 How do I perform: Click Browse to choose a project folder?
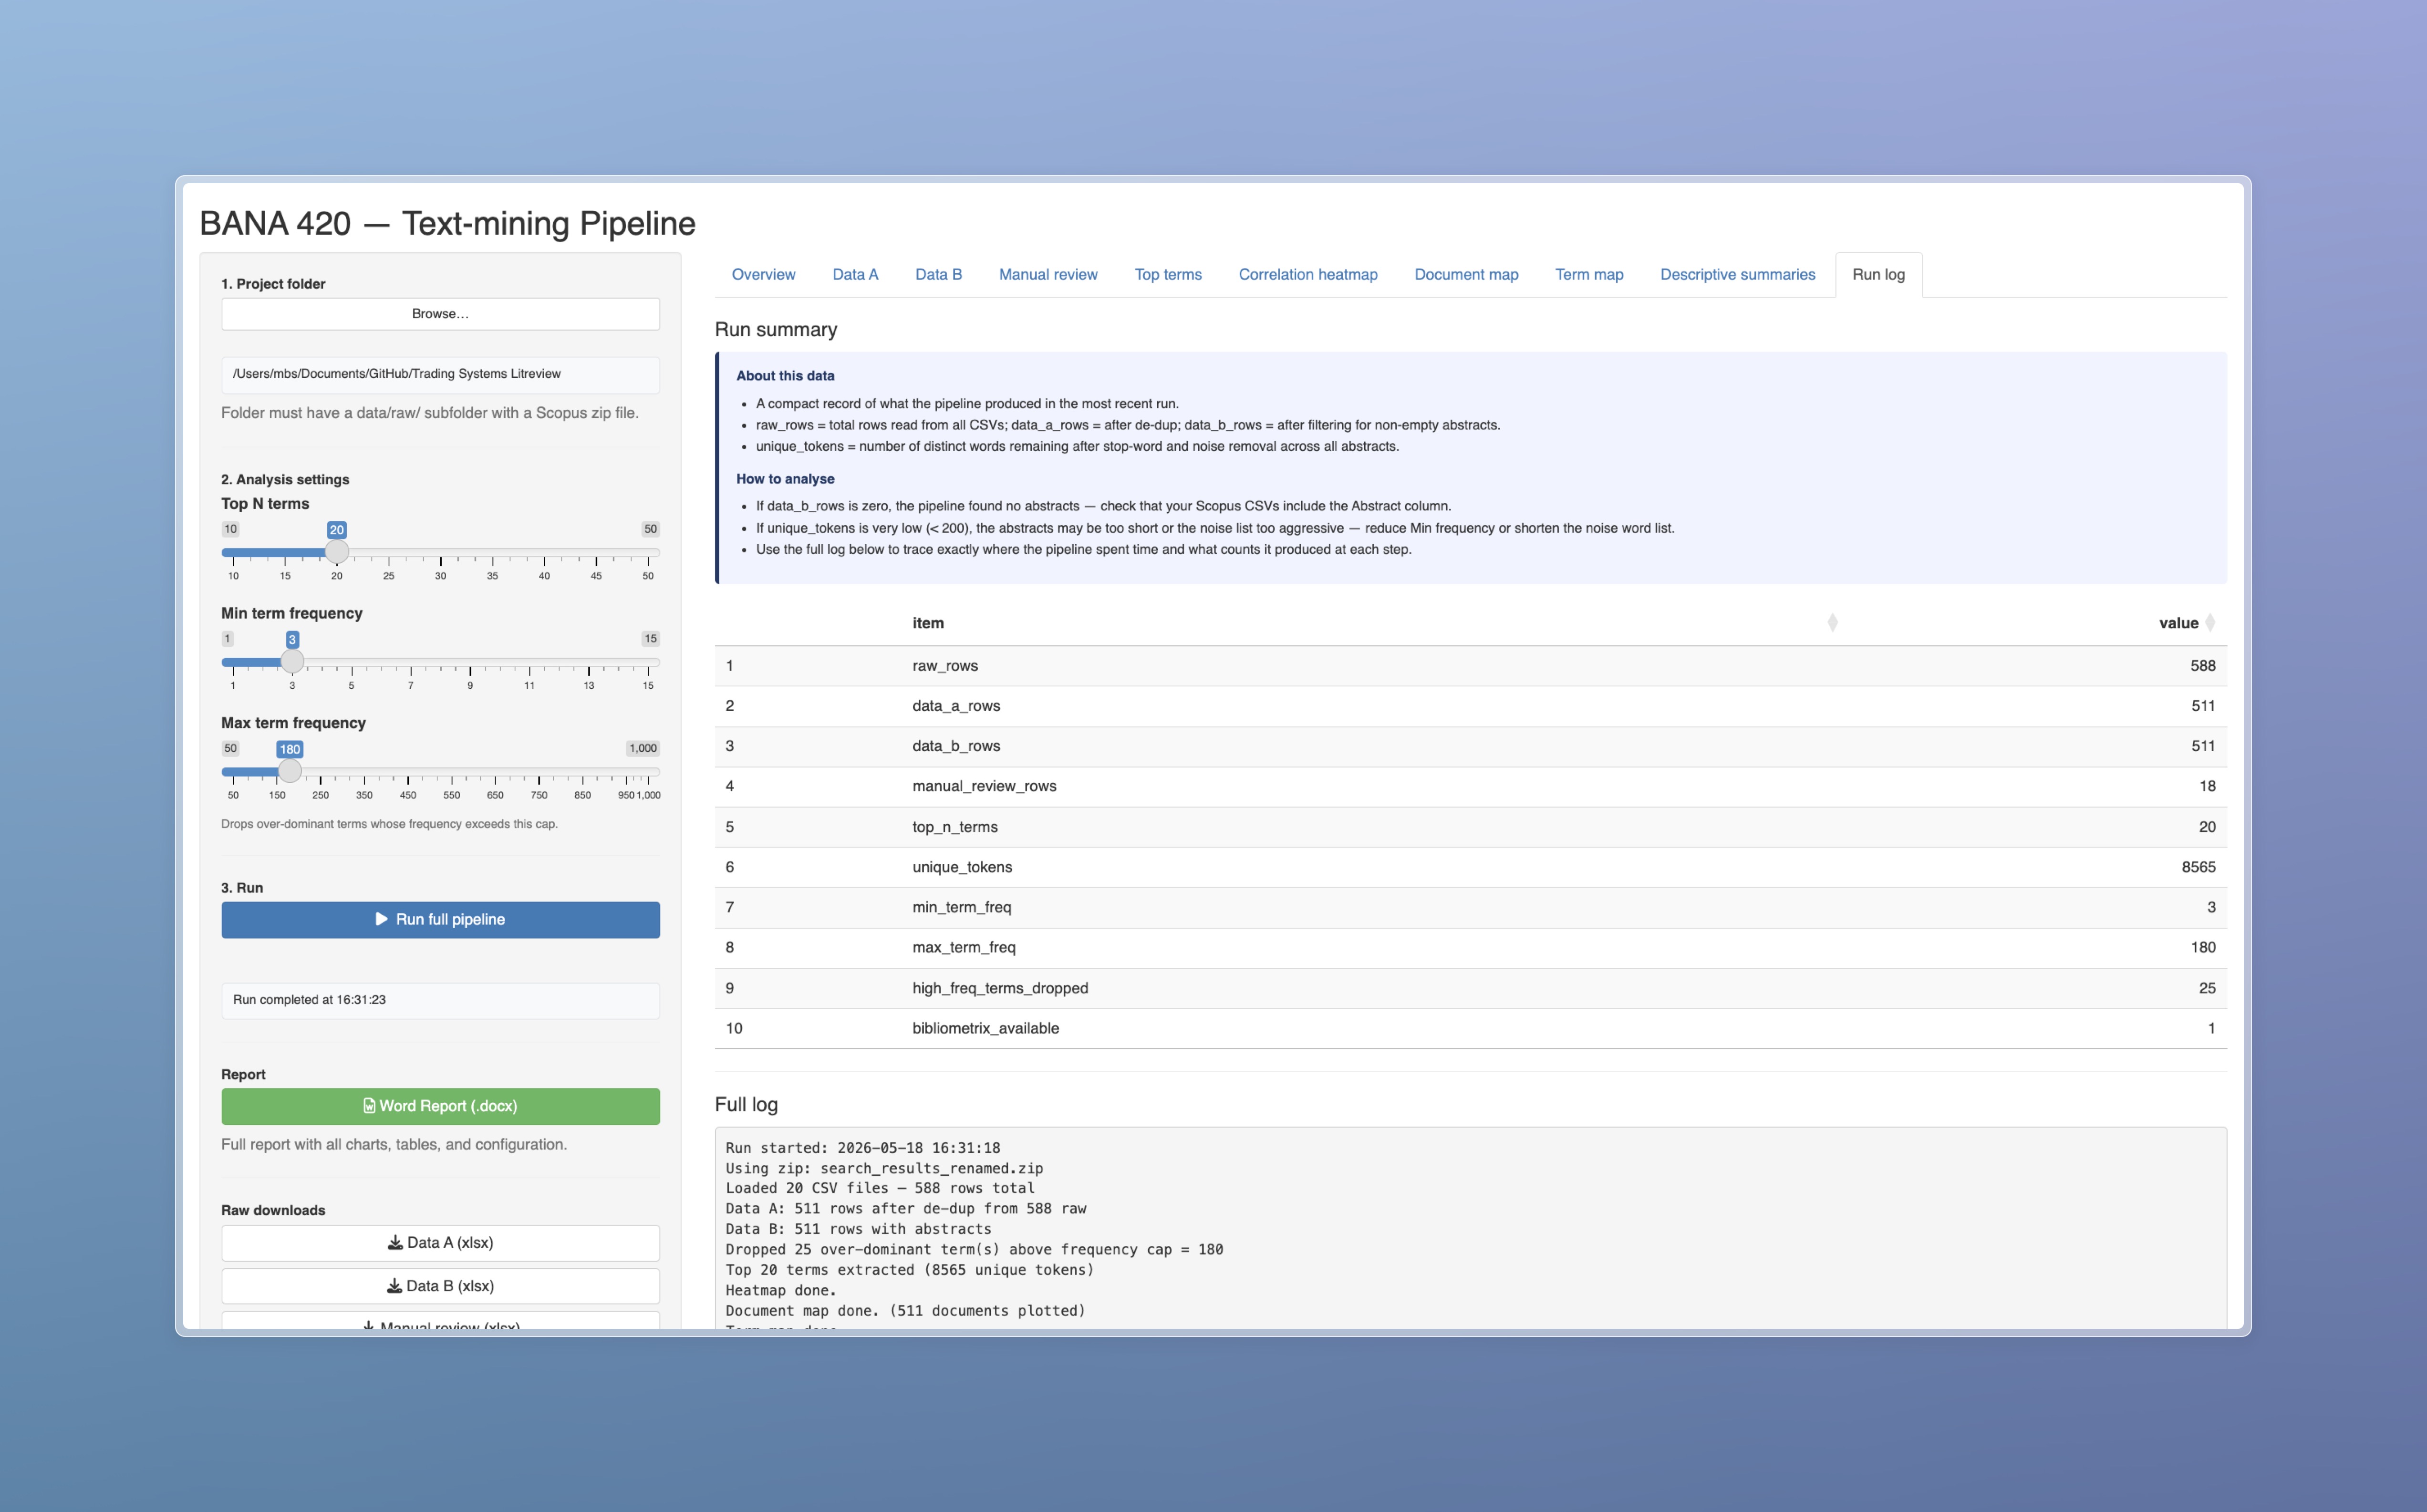440,314
